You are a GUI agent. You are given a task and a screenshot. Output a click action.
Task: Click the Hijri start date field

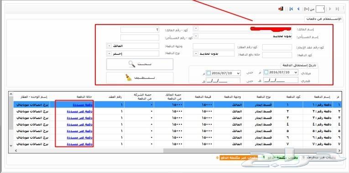281,81
